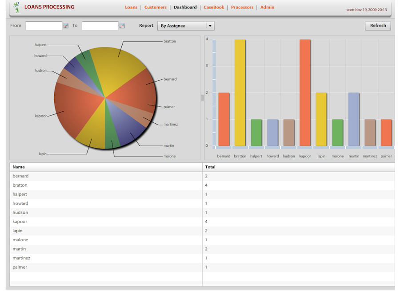Click the divider handle between the charts
The height and width of the screenshot is (294, 400).
pos(202,98)
